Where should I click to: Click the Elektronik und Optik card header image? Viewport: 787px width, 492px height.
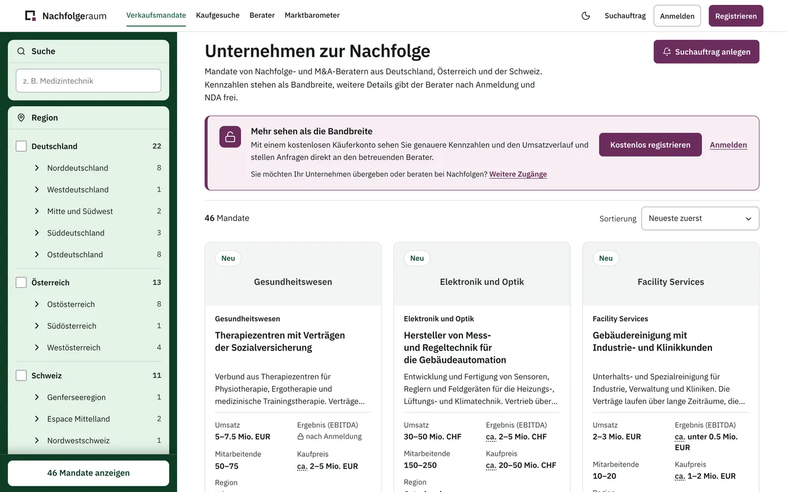pyautogui.click(x=482, y=274)
